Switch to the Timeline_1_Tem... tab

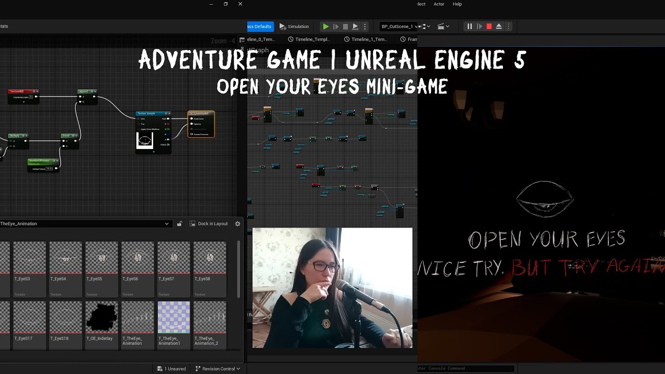click(365, 39)
